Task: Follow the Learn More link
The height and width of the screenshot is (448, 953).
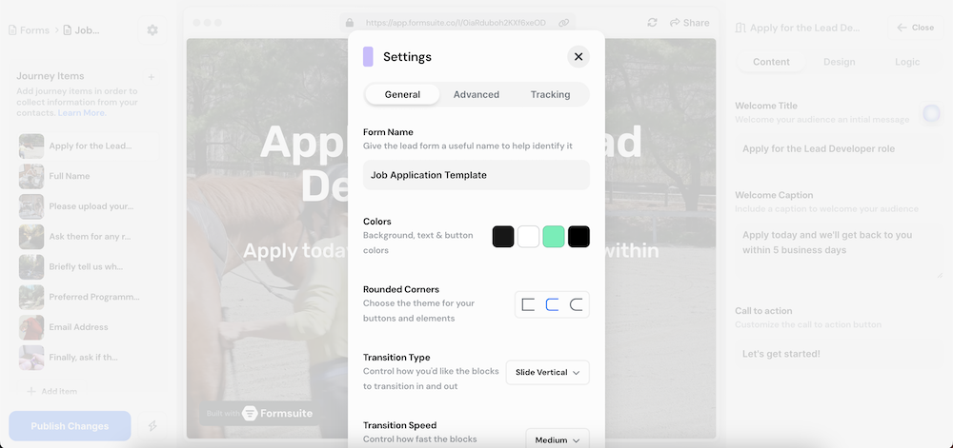Action: tap(82, 113)
